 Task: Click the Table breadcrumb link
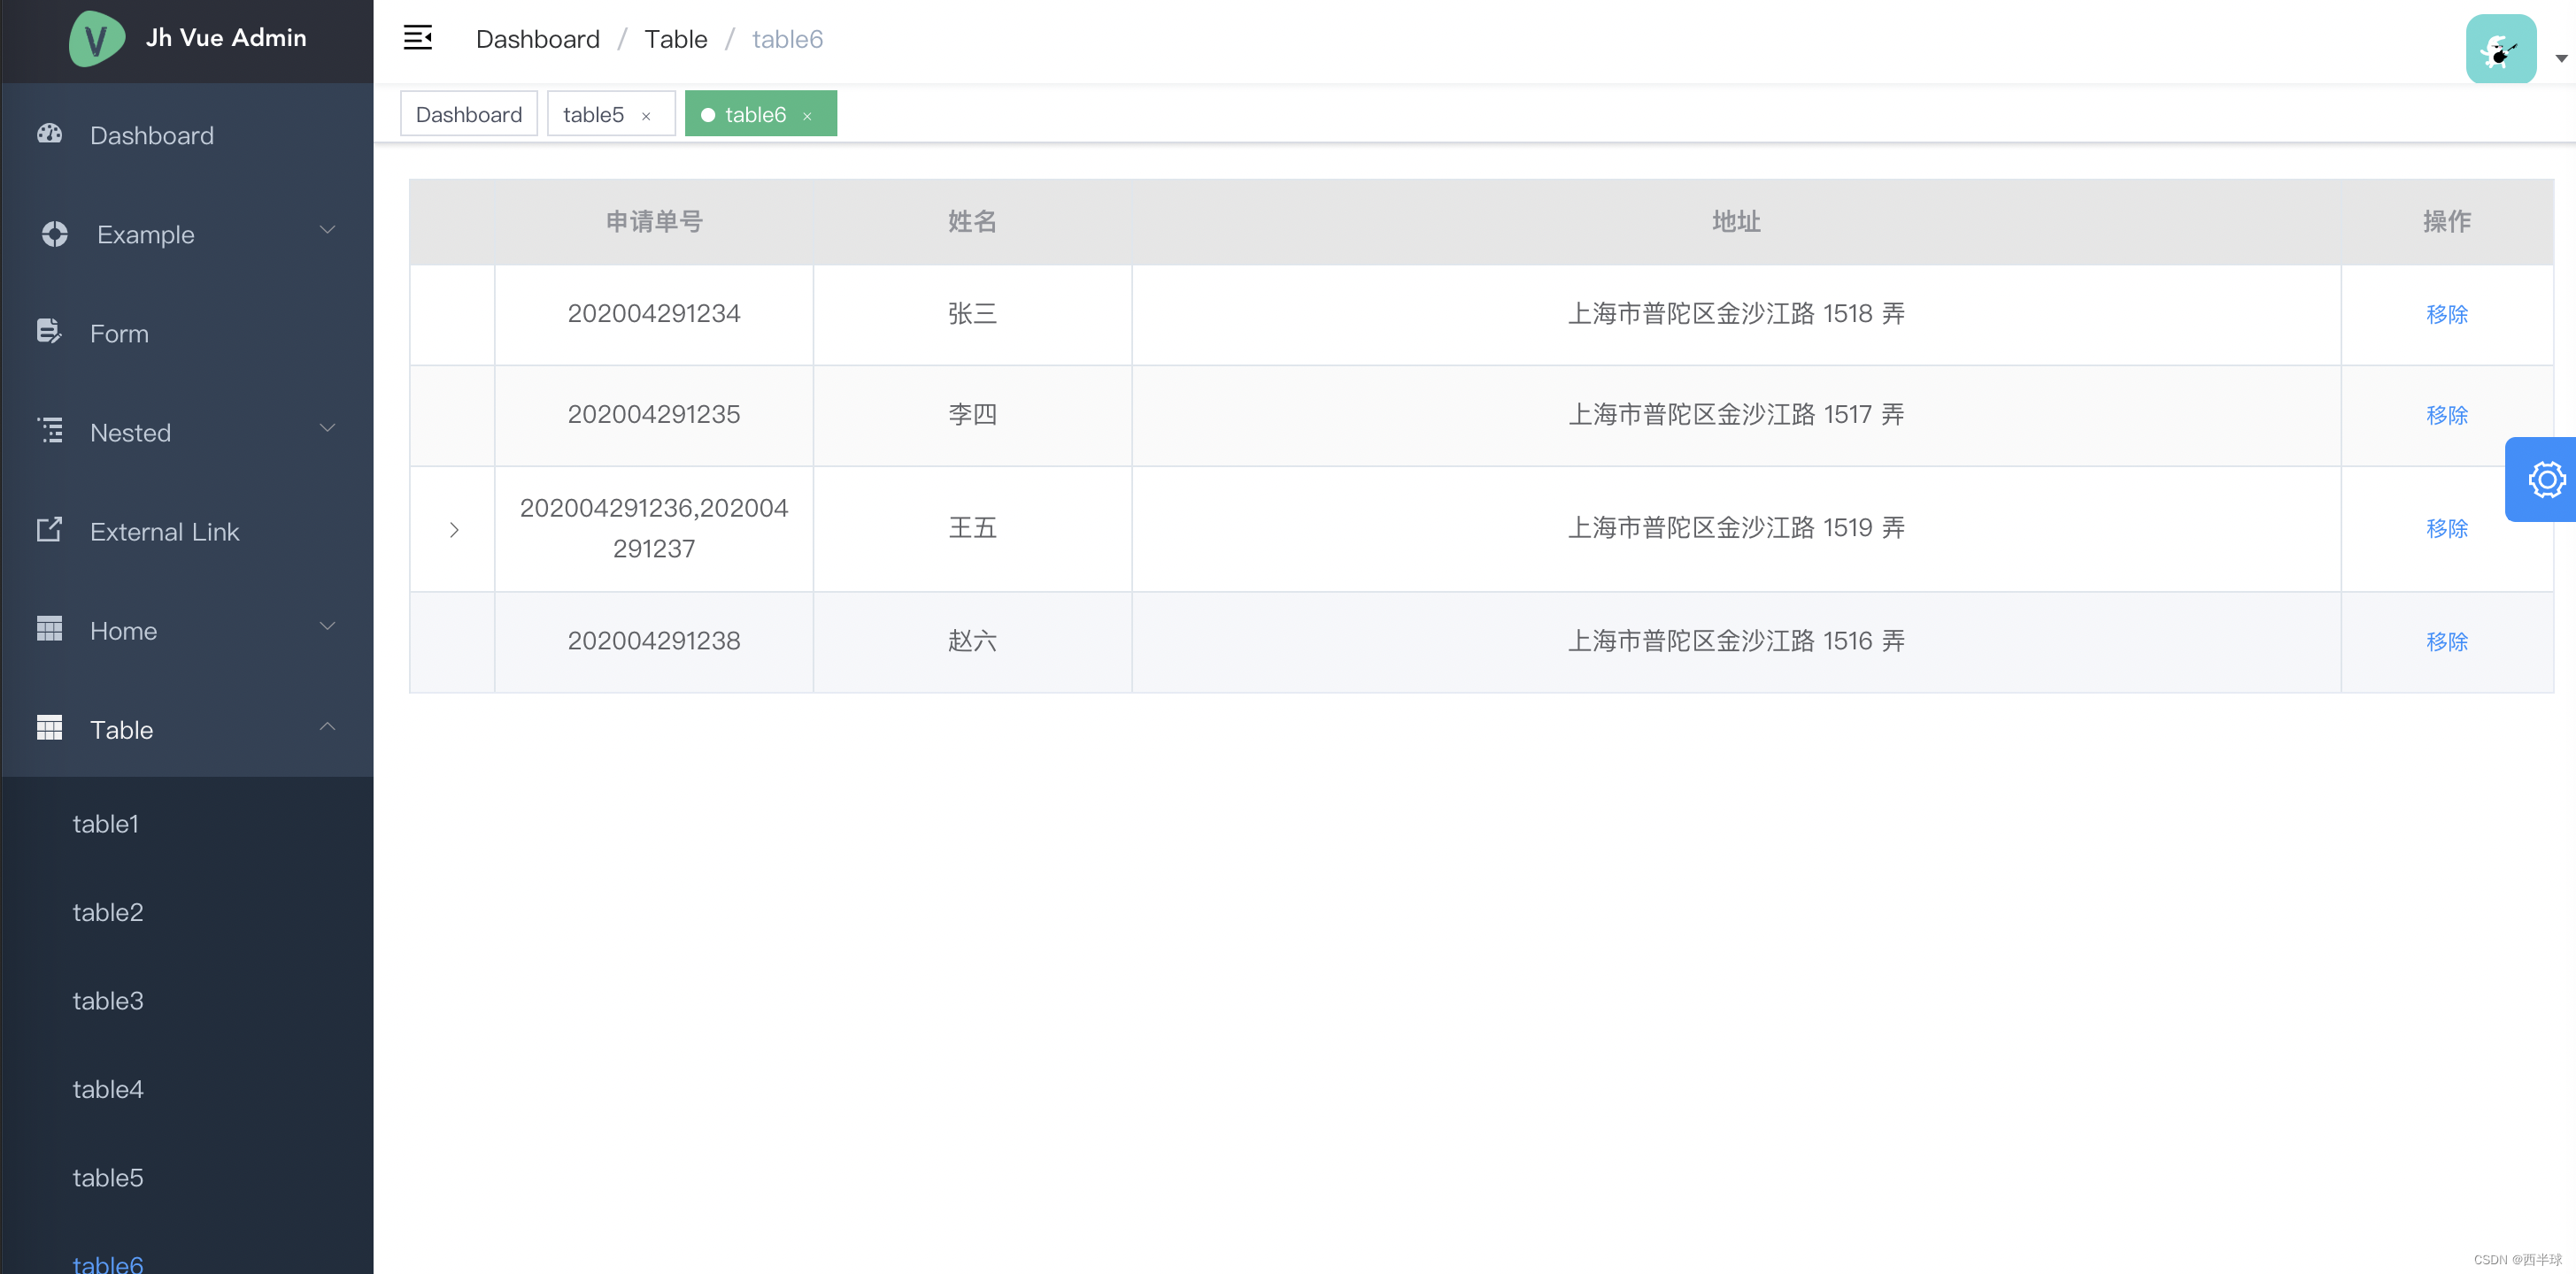pos(675,38)
